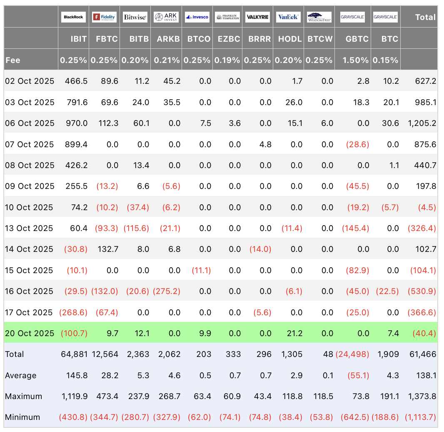Image resolution: width=444 pixels, height=432 pixels.
Task: Click the Fee row label
Action: tap(12, 60)
